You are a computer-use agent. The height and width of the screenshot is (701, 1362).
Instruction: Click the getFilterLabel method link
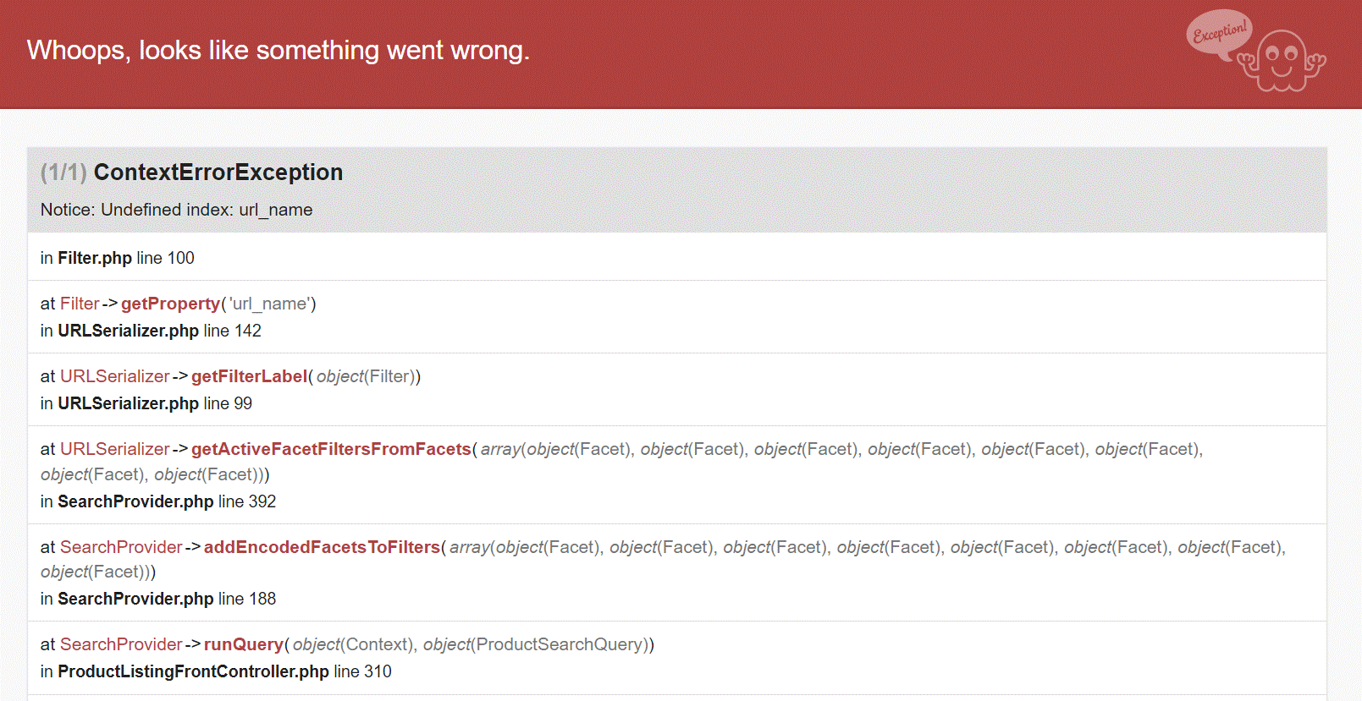(249, 376)
